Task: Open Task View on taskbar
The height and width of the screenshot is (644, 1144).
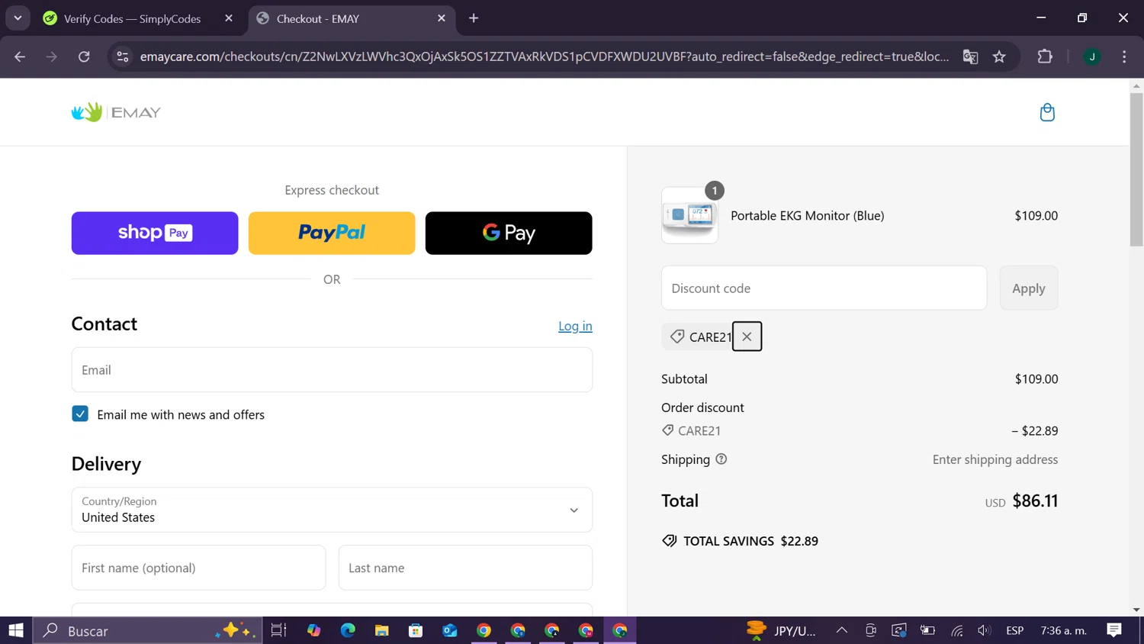Action: [x=278, y=630]
